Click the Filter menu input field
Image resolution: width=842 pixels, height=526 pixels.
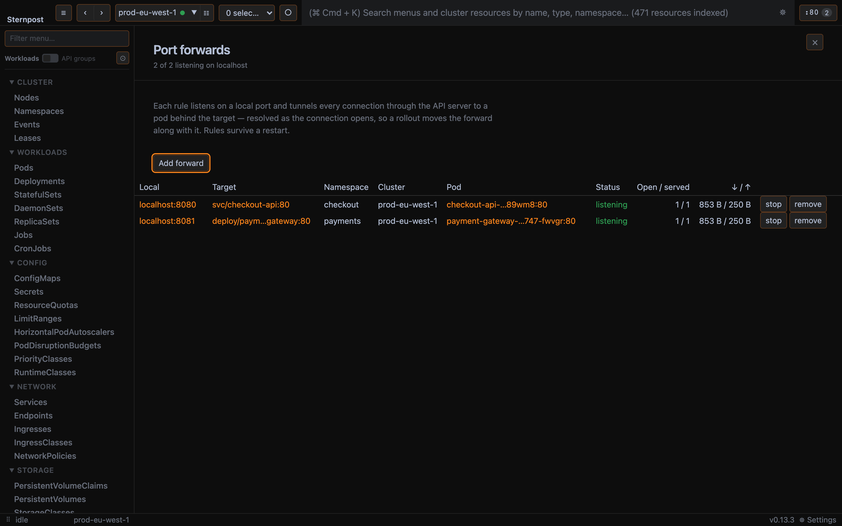pos(67,38)
